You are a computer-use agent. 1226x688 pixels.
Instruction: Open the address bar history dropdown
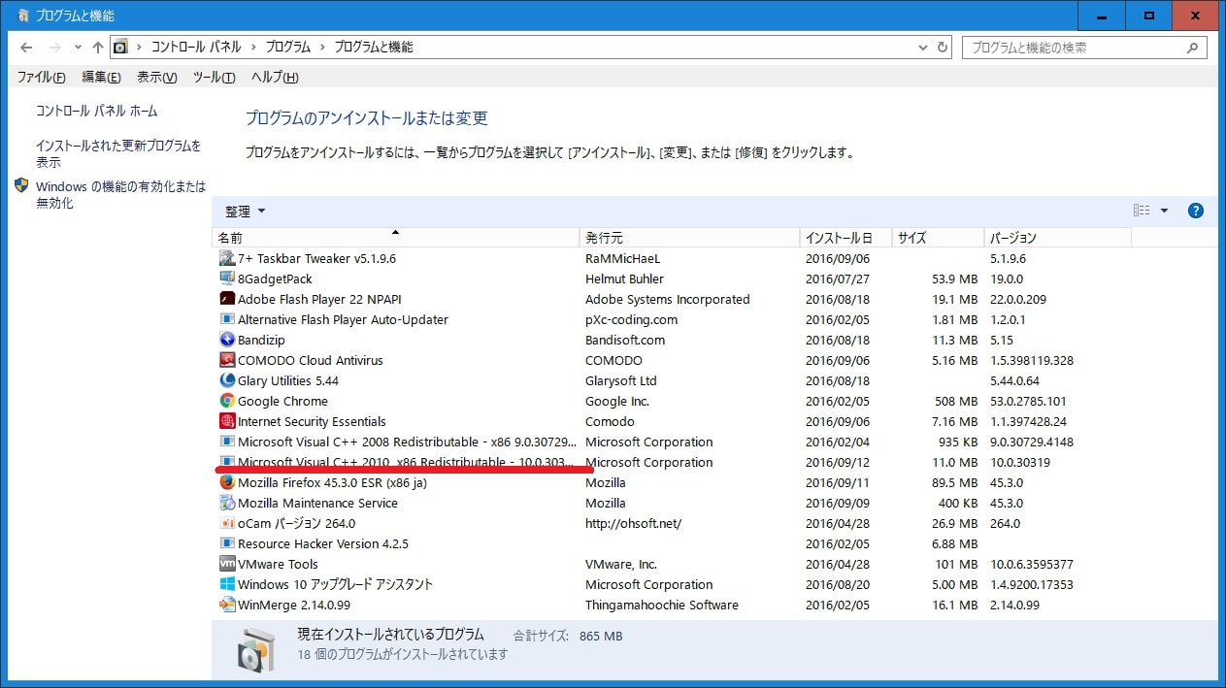[x=921, y=48]
